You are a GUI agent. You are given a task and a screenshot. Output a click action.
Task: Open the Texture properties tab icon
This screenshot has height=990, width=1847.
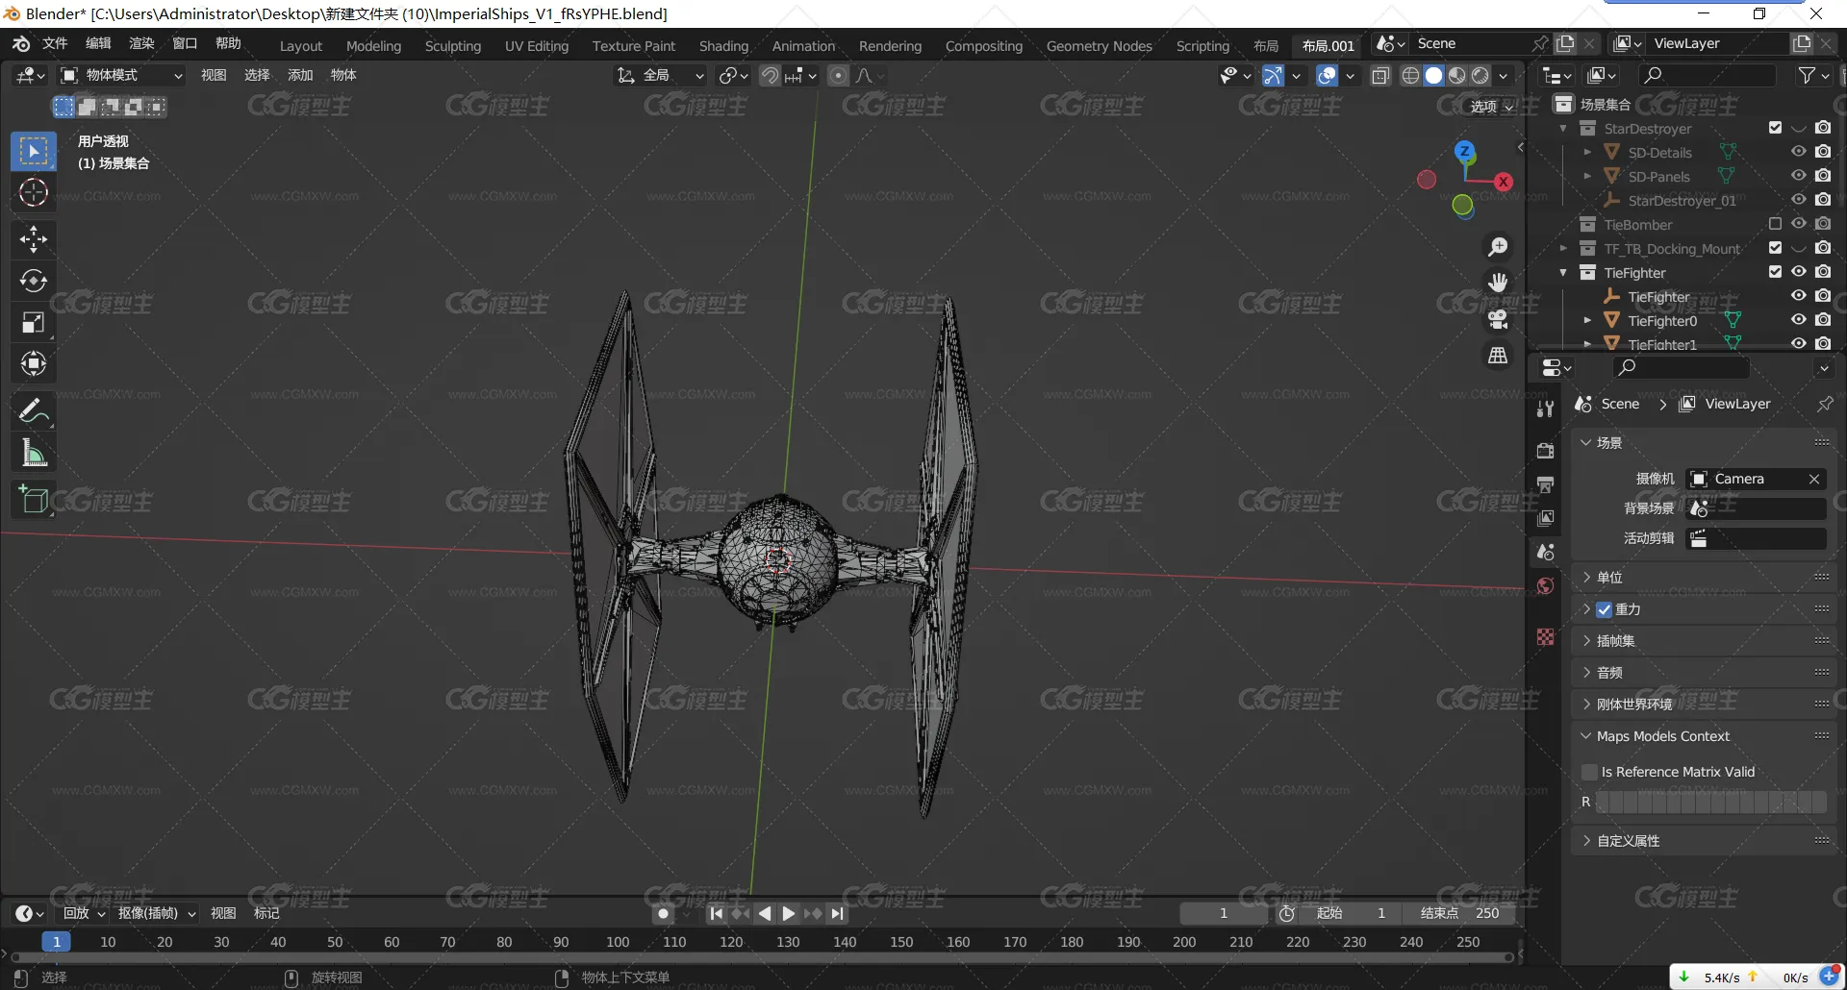click(x=1545, y=637)
